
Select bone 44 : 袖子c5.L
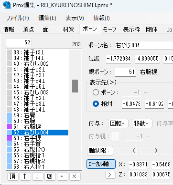coord(38,87)
